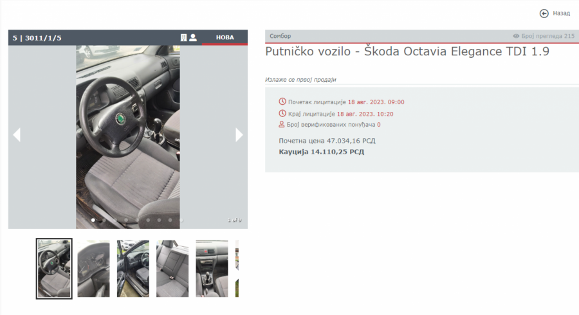View the gear shifter console thumbnail
579x315 pixels.
212,269
